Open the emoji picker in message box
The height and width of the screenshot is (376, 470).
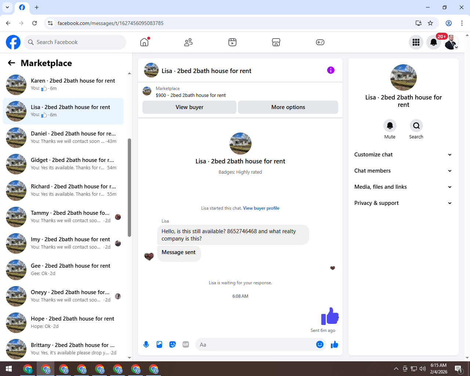[x=320, y=344]
